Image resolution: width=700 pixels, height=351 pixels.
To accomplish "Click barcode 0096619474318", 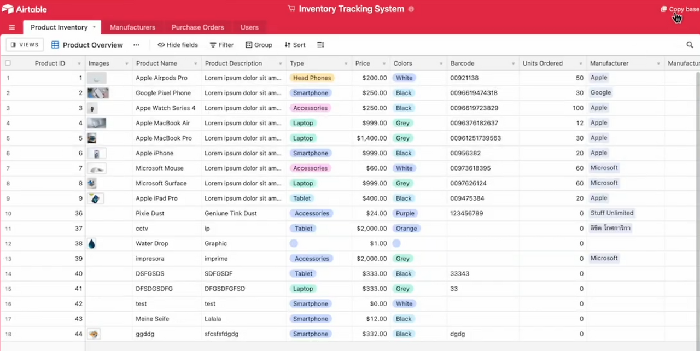I will [x=474, y=93].
